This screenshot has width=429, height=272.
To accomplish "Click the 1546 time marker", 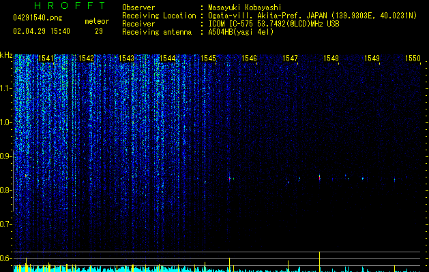I will pyautogui.click(x=249, y=58).
